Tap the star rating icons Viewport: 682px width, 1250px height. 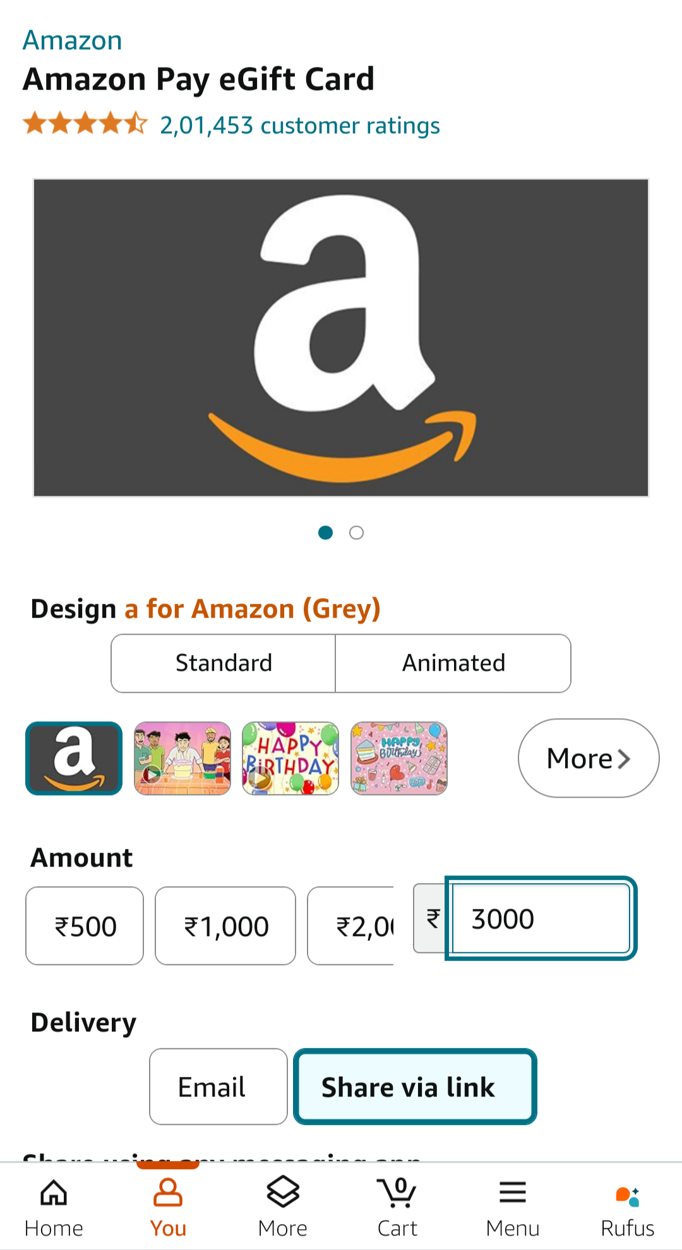pos(85,124)
